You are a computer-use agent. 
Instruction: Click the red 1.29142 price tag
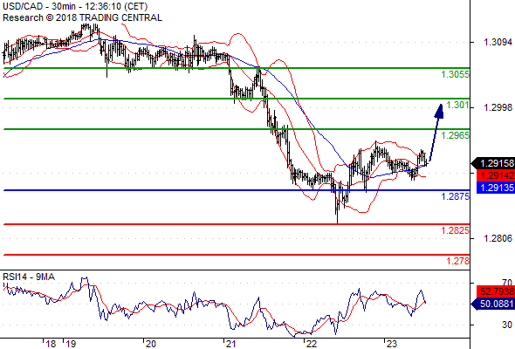click(x=496, y=175)
